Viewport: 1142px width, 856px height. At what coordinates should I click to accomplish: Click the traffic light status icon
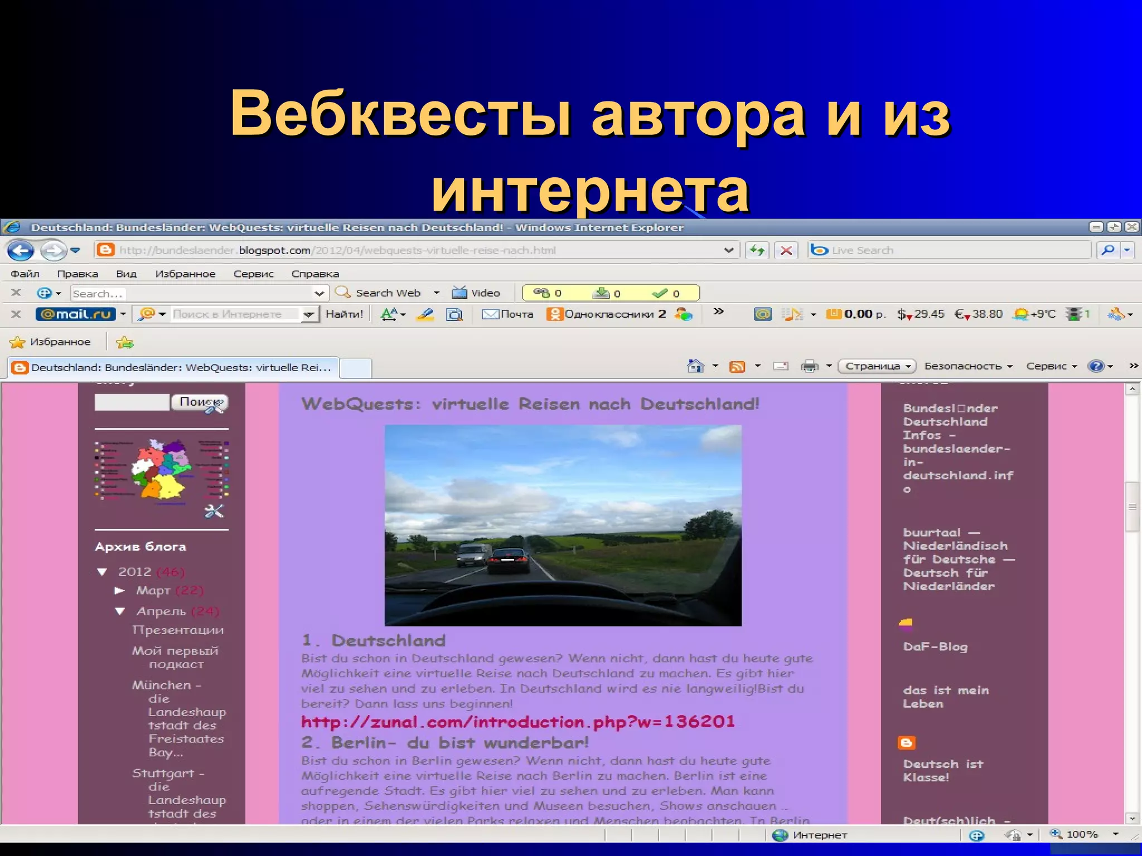1078,314
